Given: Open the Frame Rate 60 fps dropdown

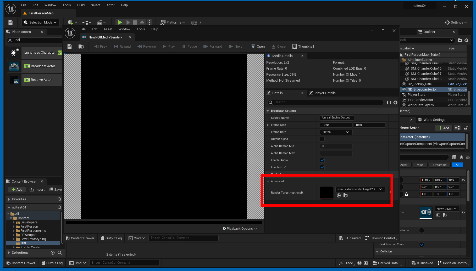Looking at the screenshot, I should 336,132.
